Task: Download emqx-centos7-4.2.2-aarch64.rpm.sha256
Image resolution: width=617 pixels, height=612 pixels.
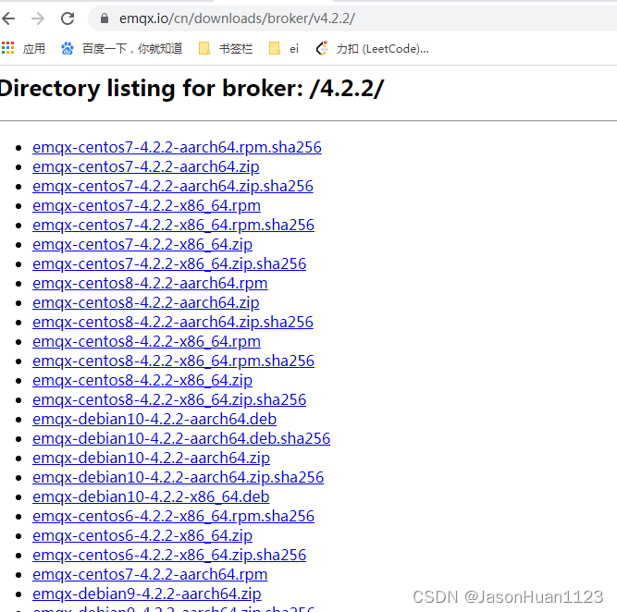Action: point(177,148)
